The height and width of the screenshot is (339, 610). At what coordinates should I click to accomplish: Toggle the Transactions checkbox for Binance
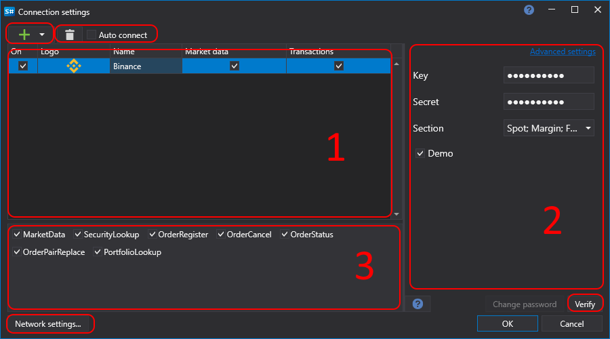(338, 66)
